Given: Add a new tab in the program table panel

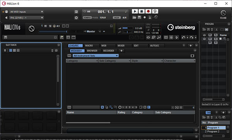Looking at the screenshot, I should click(x=223, y=113).
